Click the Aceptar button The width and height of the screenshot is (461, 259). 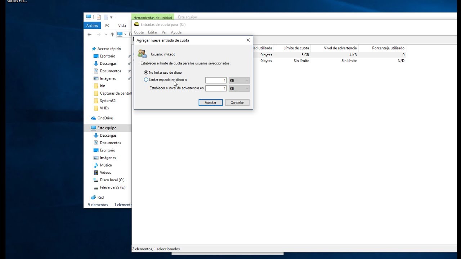coord(210,102)
